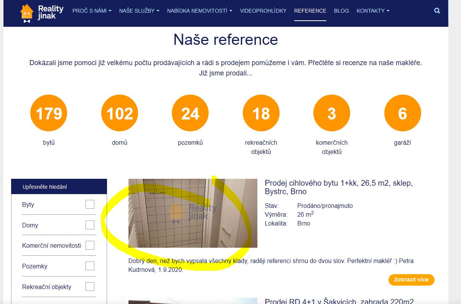Click the orange 24 pozemků circle

click(x=190, y=113)
